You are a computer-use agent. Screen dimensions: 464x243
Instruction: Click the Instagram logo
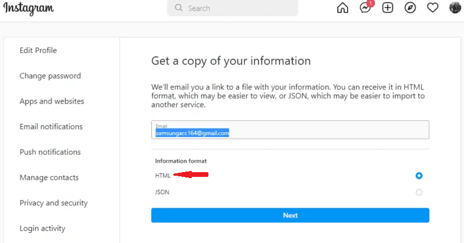tap(29, 8)
